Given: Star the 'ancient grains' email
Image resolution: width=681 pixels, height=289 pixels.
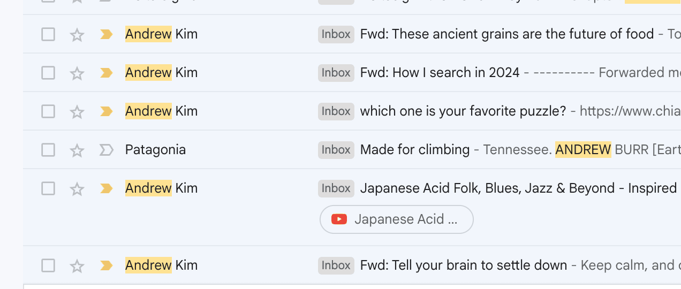Looking at the screenshot, I should coord(77,35).
